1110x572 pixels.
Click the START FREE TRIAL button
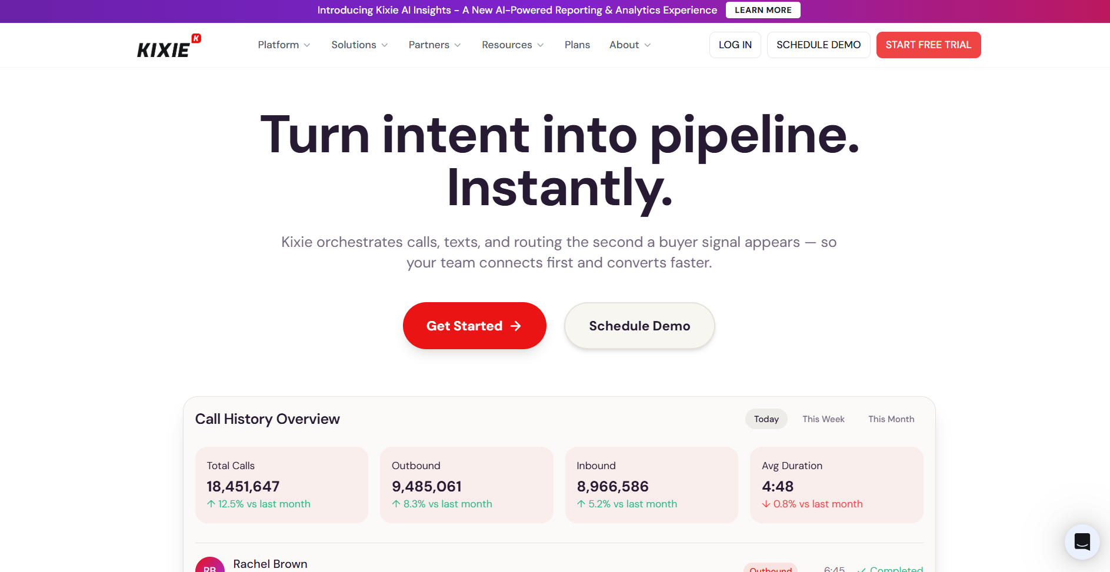coord(928,45)
